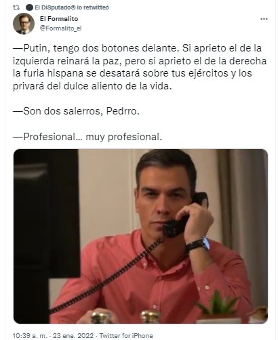Click the '23 ene. 2022' date
This screenshot has height=340, width=280.
click(73, 335)
